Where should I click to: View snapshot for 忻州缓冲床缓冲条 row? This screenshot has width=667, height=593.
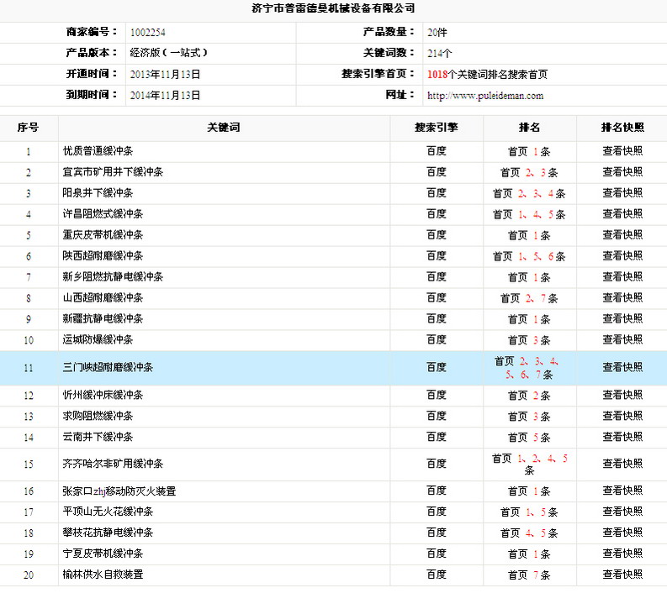click(622, 395)
